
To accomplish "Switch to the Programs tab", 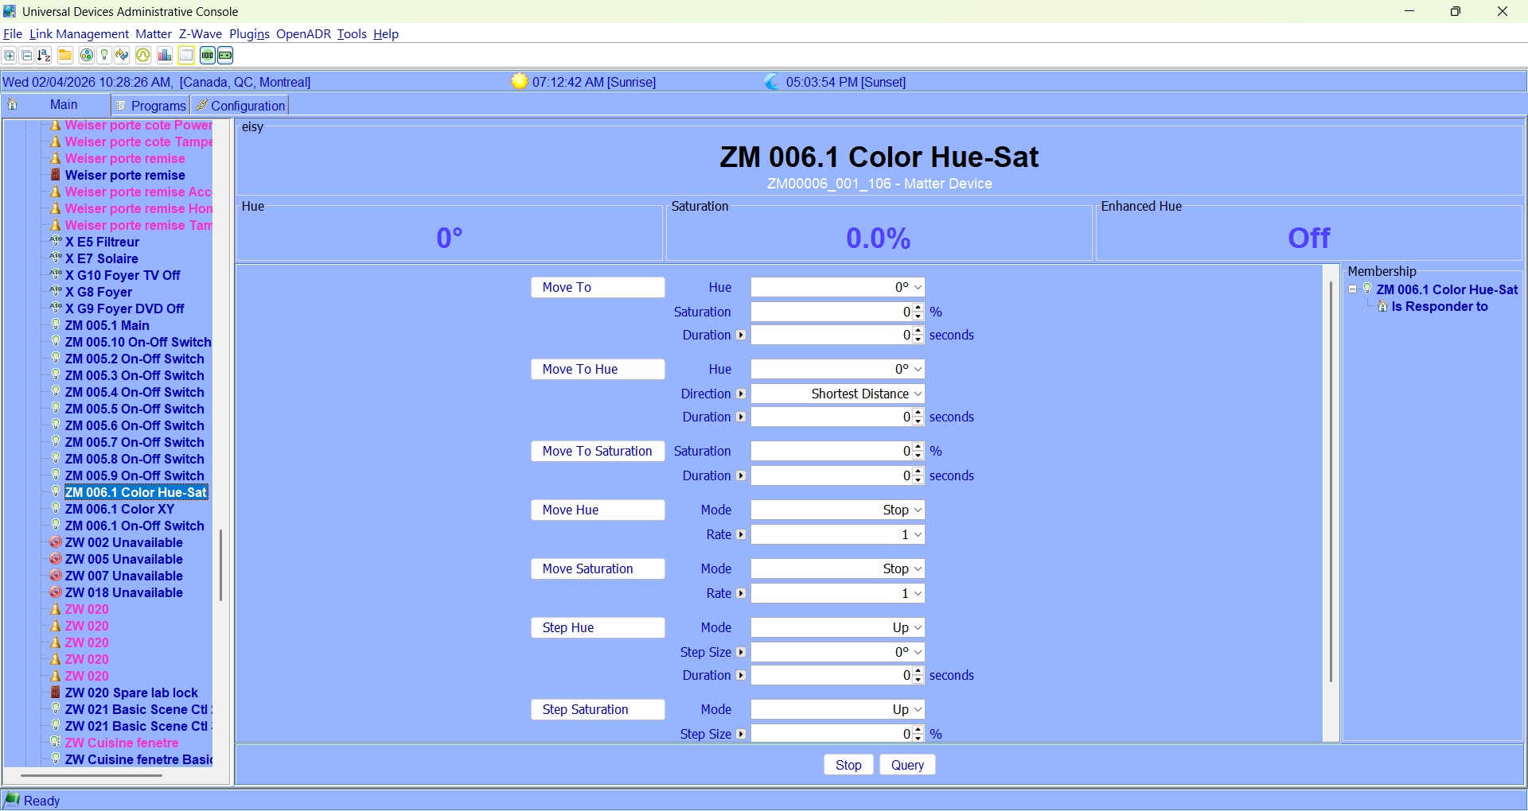I will pyautogui.click(x=151, y=106).
